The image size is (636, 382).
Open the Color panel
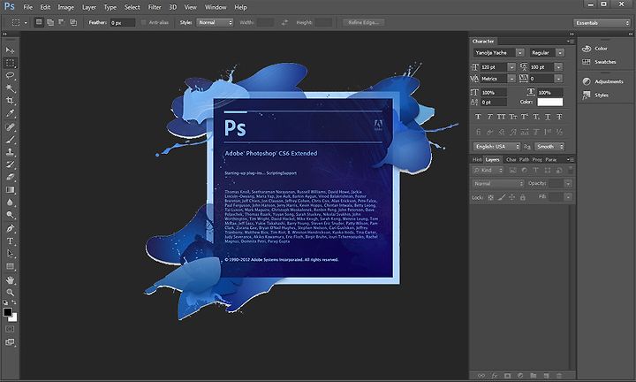595,49
